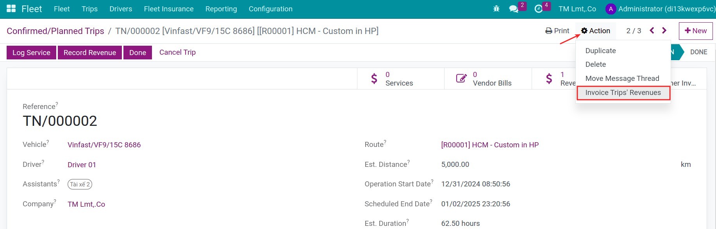Choose Duplicate from Action menu

click(x=600, y=51)
